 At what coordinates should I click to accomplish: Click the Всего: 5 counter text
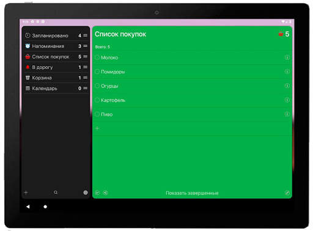(103, 47)
